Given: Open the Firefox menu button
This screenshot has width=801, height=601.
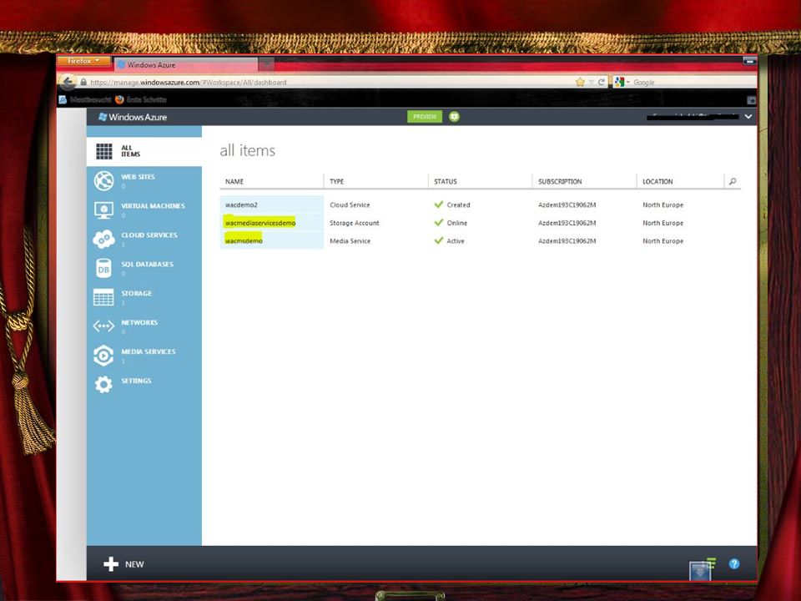Looking at the screenshot, I should coord(83,61).
